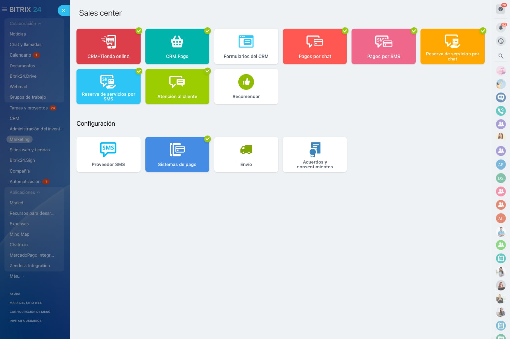Close the Sales center slider panel

pos(63,11)
